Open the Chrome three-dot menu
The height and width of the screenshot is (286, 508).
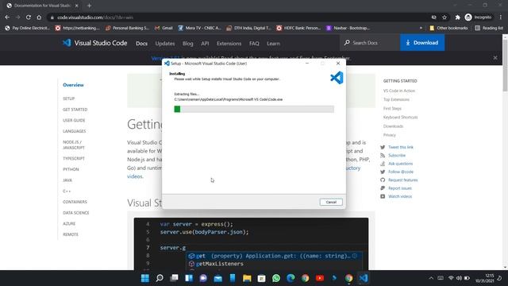(x=501, y=17)
